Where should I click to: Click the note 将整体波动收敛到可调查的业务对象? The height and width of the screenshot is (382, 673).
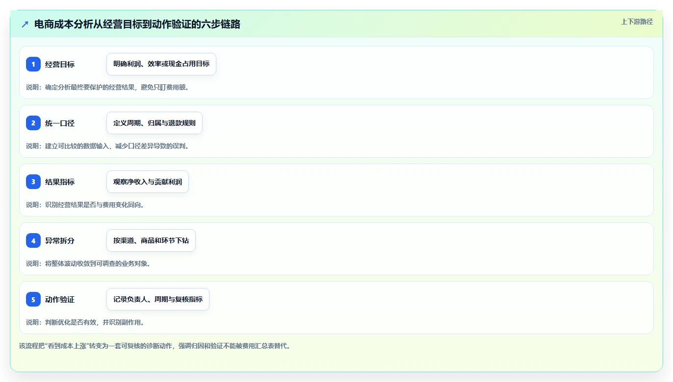[88, 263]
